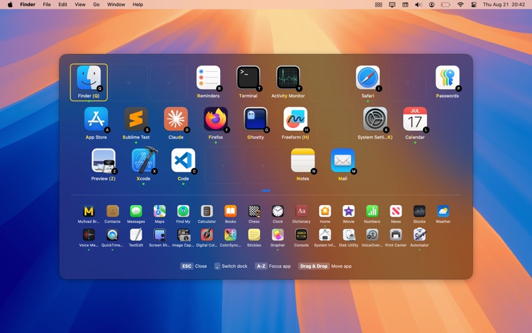The width and height of the screenshot is (532, 333).
Task: Open the Calendar app icon
Action: (x=415, y=119)
